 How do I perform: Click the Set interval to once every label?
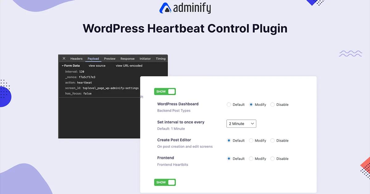tap(181, 122)
